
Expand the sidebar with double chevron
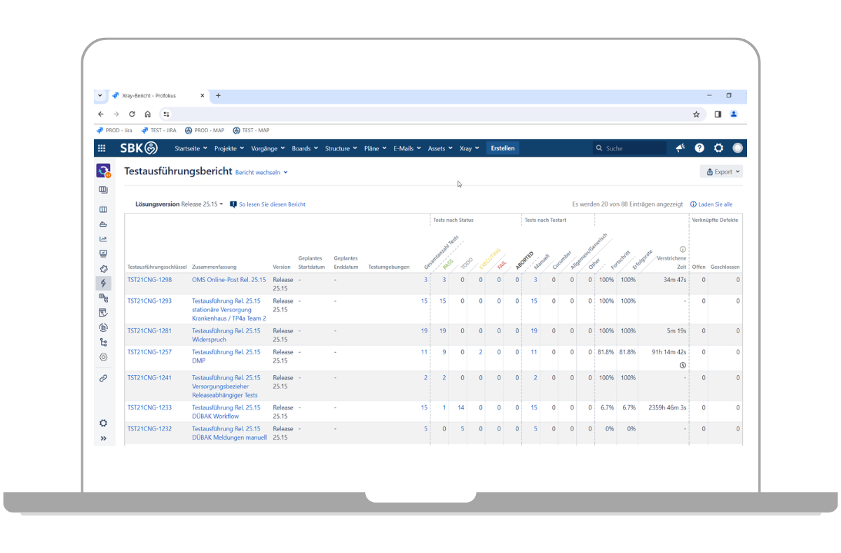click(104, 438)
